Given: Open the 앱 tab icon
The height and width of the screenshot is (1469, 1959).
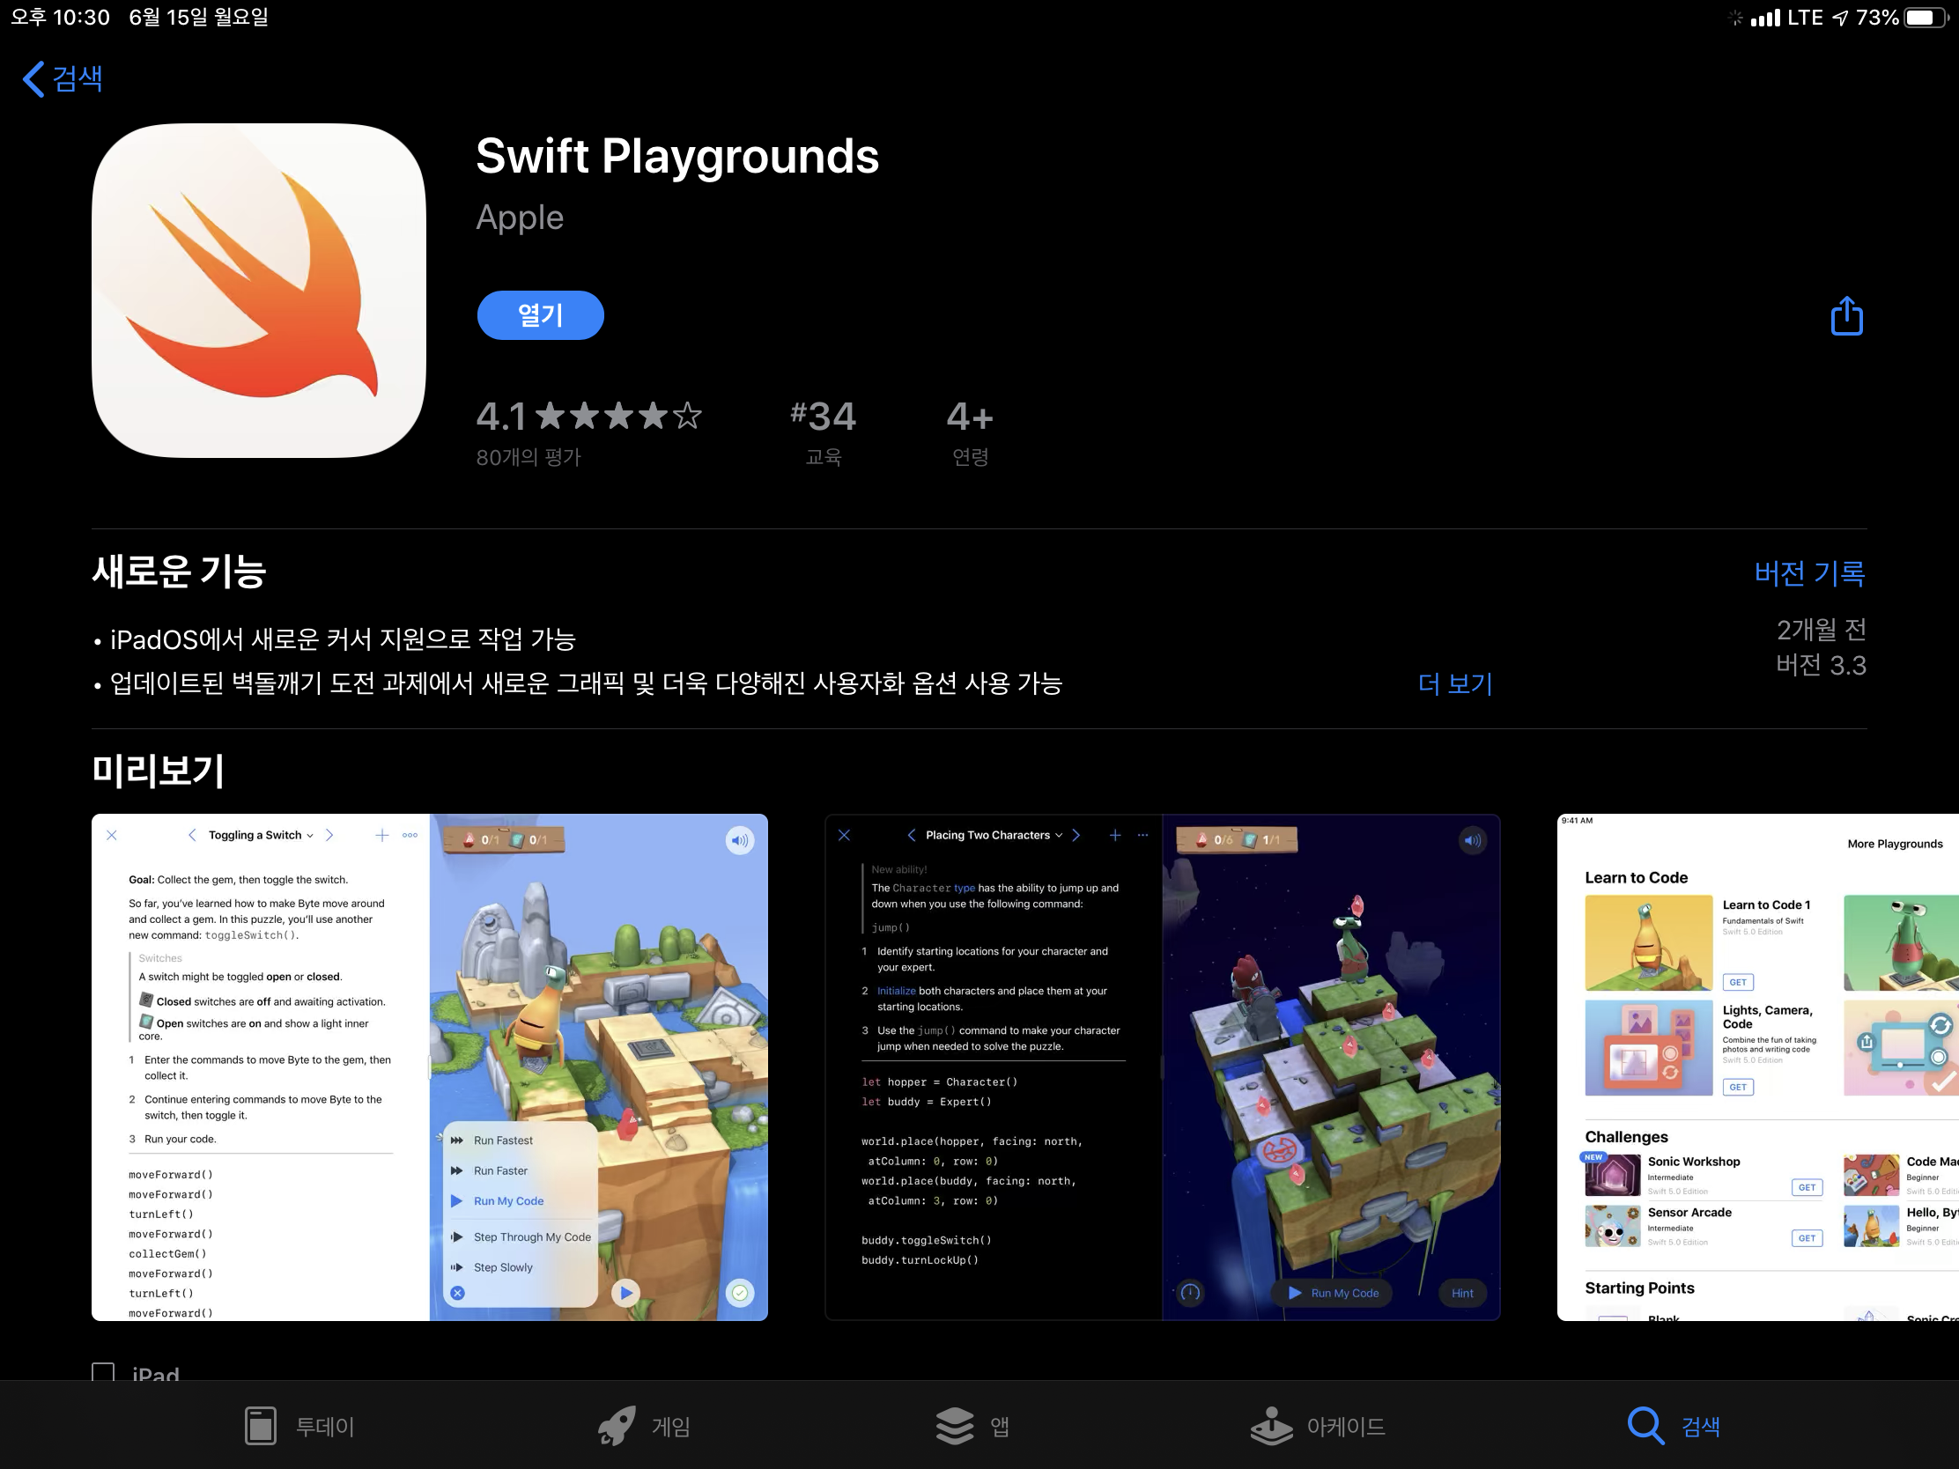Looking at the screenshot, I should click(955, 1426).
